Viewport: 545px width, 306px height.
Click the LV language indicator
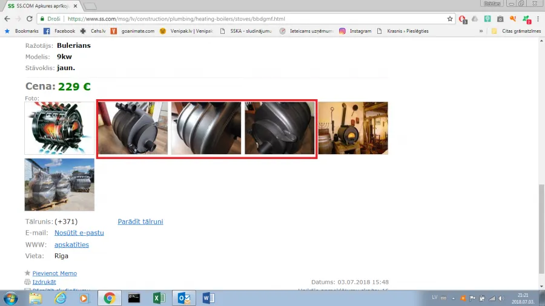(434, 298)
